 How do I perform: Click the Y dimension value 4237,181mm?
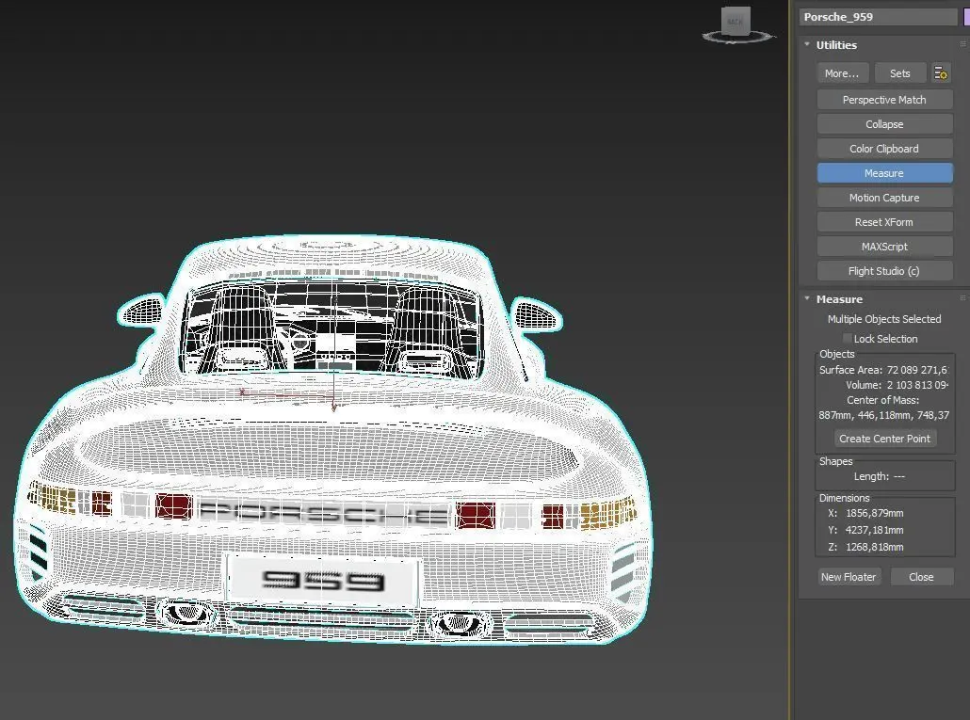click(x=874, y=530)
